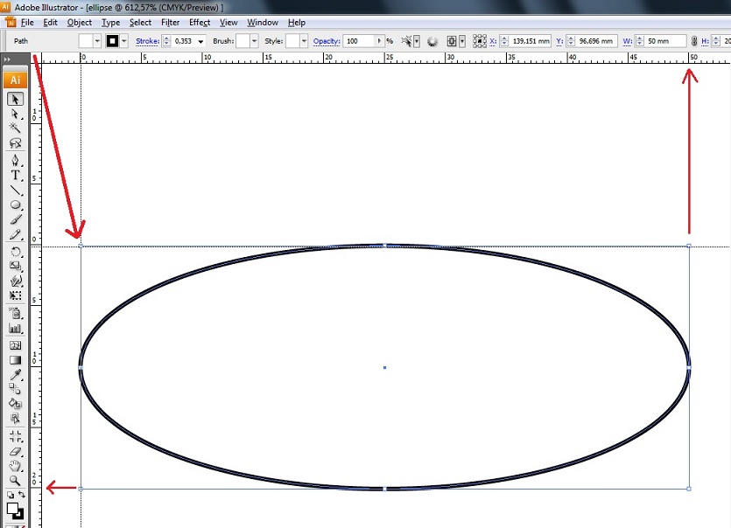Click the X coordinate label link
This screenshot has width=731, height=528.
493,41
